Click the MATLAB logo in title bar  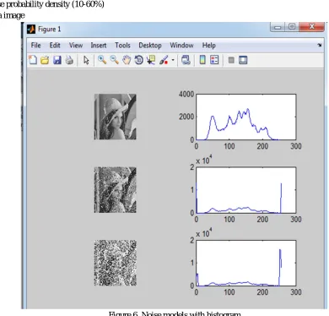31,29
